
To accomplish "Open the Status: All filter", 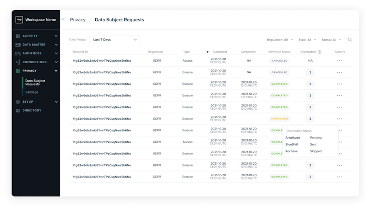I will 332,40.
